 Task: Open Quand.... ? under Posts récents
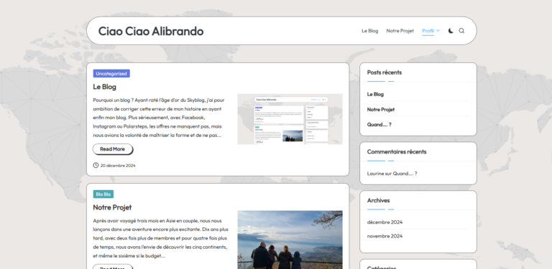(x=379, y=124)
